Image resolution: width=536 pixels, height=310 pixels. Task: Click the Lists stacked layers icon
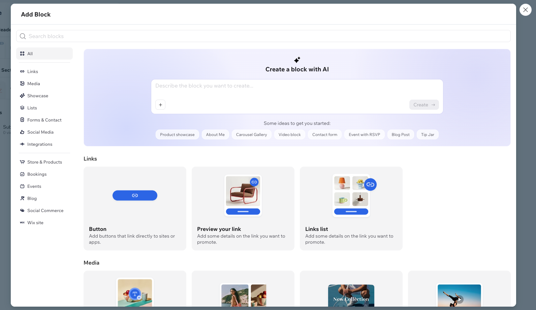(22, 108)
